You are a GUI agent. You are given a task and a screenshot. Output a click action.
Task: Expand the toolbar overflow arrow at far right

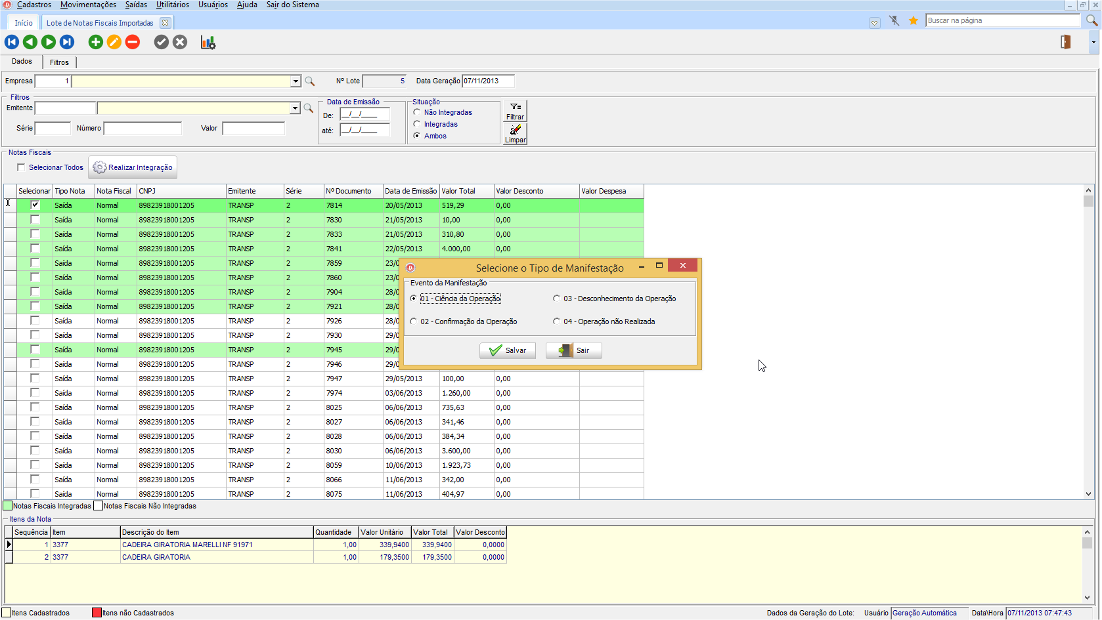click(x=1093, y=42)
